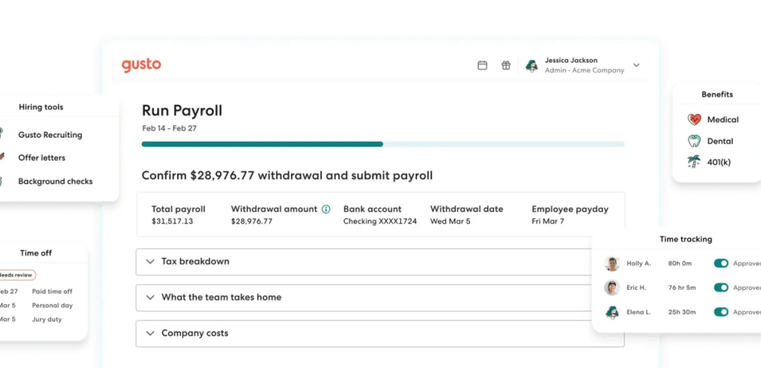Click the bank account Checking XXXX1724
Viewport: 761px width, 368px height.
[380, 221]
